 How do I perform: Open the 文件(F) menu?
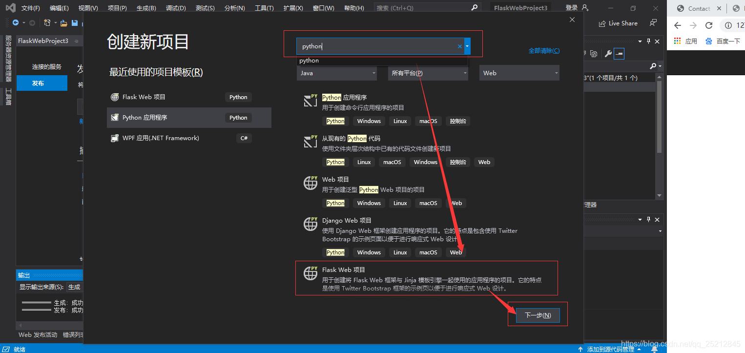pyautogui.click(x=31, y=8)
